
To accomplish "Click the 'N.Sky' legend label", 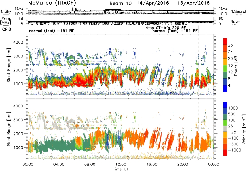I will pos(6,11).
